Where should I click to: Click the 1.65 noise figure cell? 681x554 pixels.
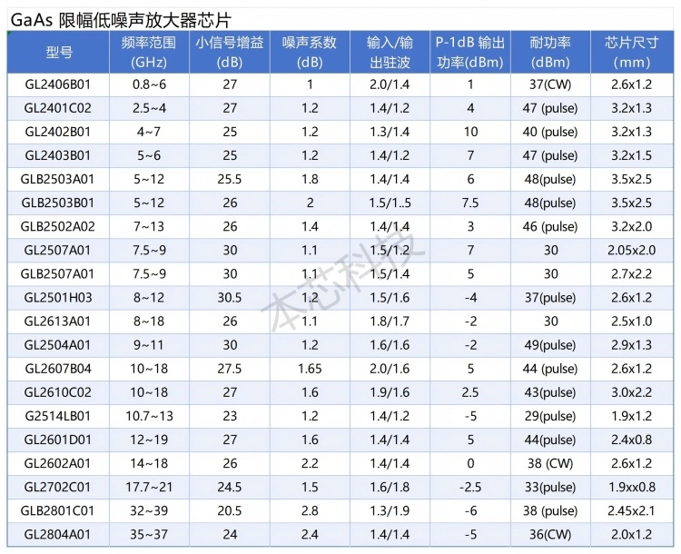click(x=309, y=368)
